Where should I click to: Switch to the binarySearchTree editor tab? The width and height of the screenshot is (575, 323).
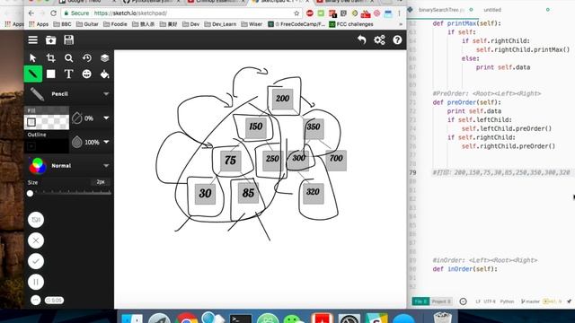coord(441,10)
